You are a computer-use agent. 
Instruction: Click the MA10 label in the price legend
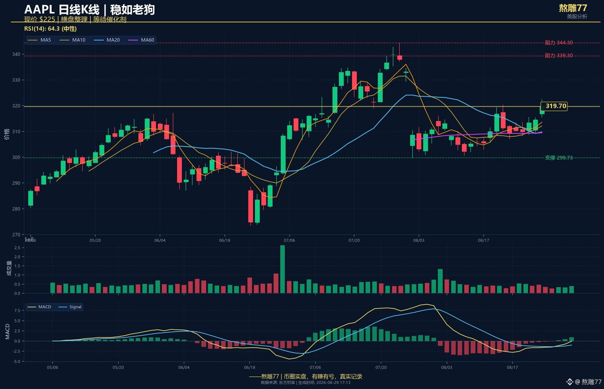pos(79,40)
